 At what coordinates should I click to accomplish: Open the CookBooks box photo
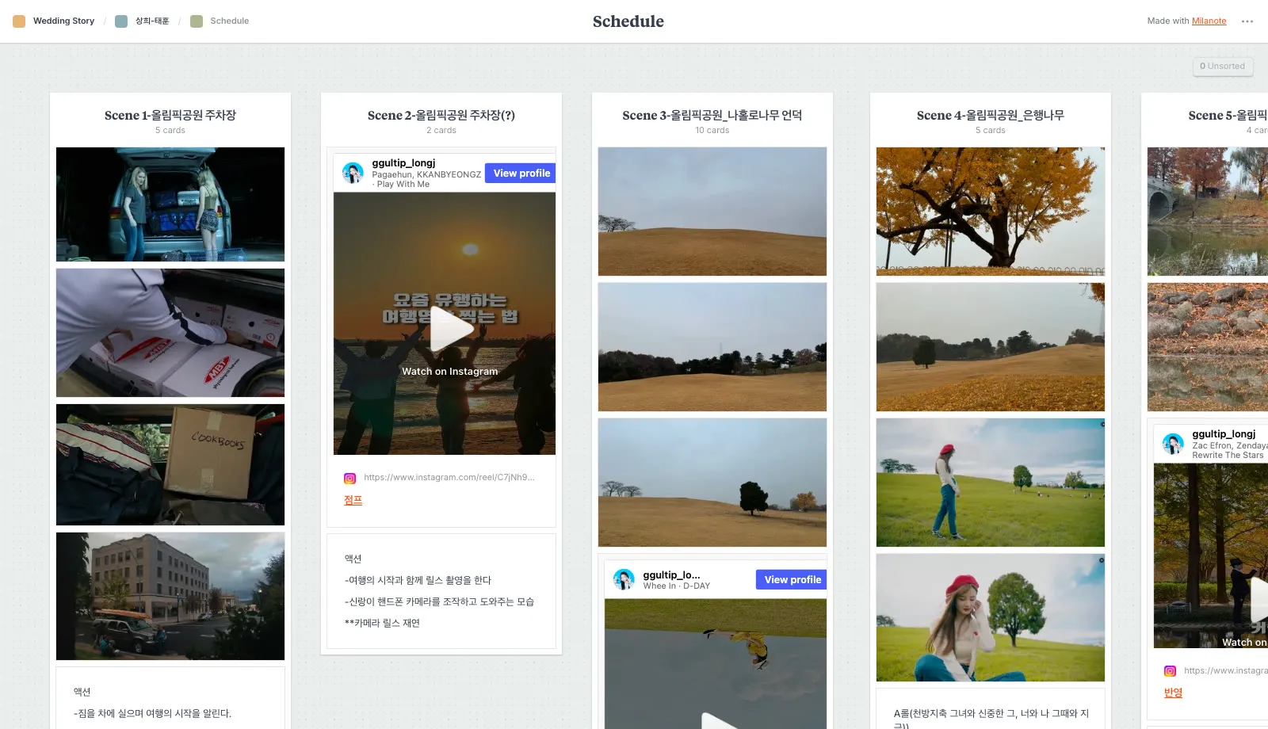[x=170, y=465]
